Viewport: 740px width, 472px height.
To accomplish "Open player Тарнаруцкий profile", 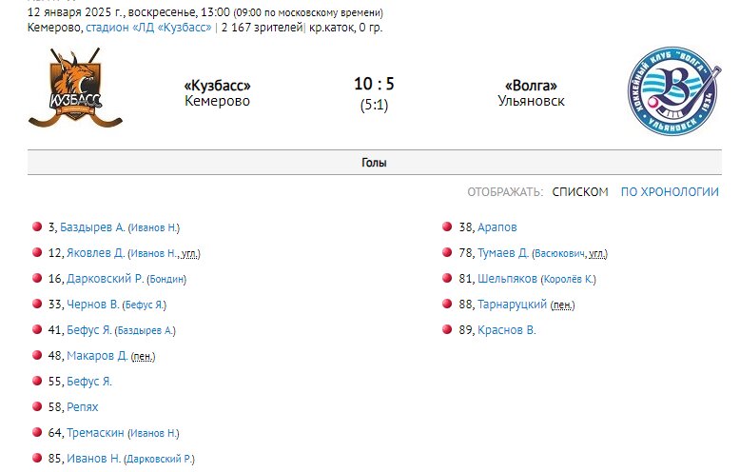I will pos(512,305).
